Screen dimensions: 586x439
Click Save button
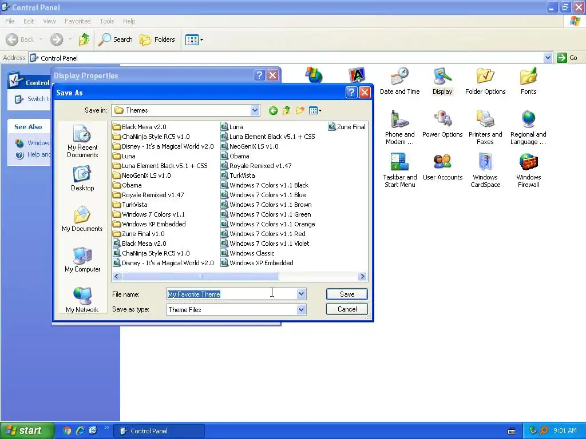347,294
